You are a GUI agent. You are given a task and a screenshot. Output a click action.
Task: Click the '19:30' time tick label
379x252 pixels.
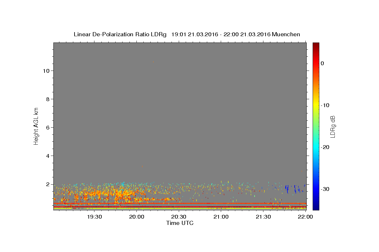[x=94, y=217]
